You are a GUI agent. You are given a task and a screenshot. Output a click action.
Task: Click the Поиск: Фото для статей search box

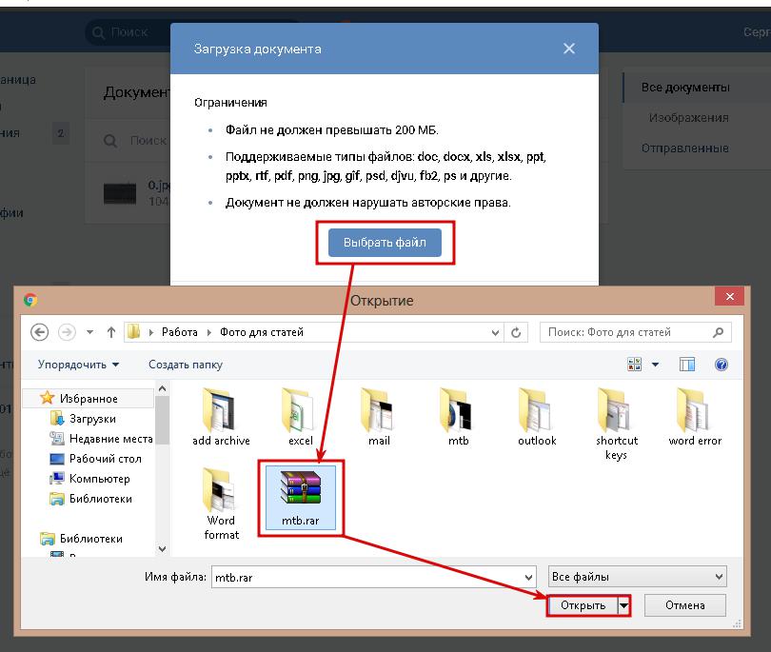click(635, 332)
